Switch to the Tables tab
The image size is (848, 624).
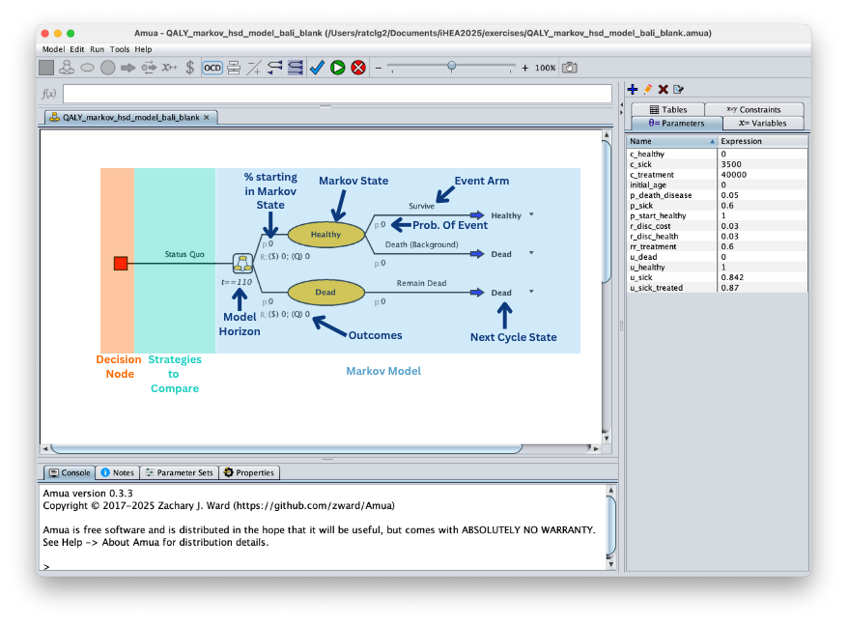click(x=668, y=110)
